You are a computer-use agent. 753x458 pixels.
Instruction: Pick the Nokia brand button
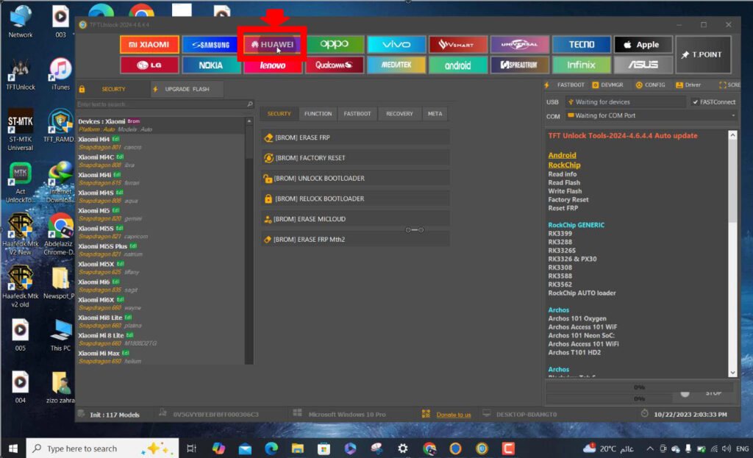[x=211, y=65]
